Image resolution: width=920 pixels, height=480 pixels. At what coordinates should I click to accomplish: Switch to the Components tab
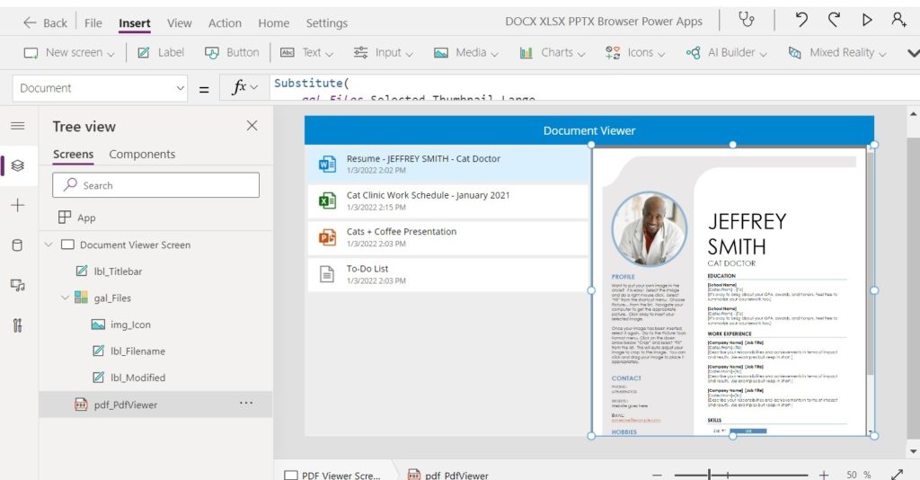click(142, 155)
